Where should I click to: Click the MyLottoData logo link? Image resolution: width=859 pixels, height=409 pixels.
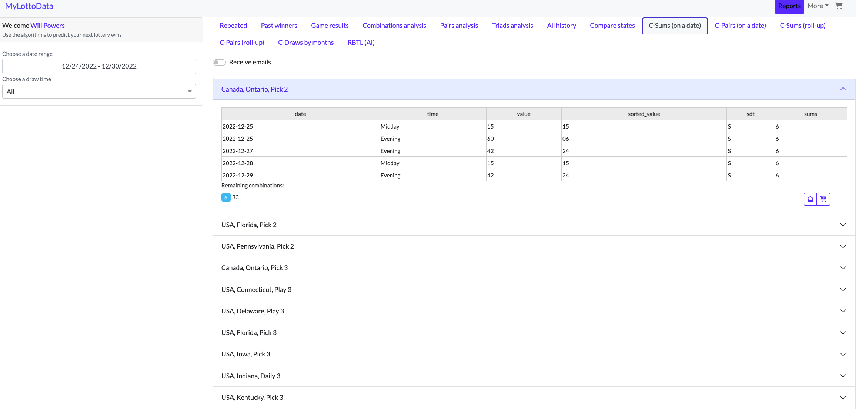29,6
